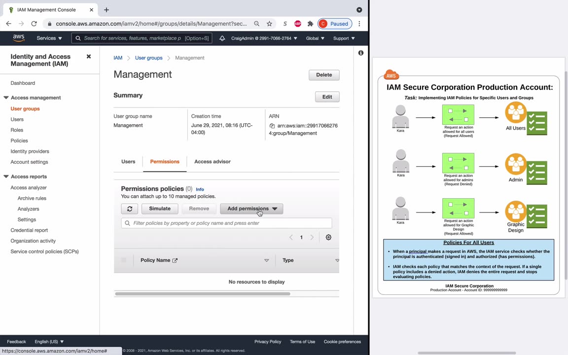This screenshot has height=355, width=568.
Task: Click the AWS services search field
Action: coord(142,38)
